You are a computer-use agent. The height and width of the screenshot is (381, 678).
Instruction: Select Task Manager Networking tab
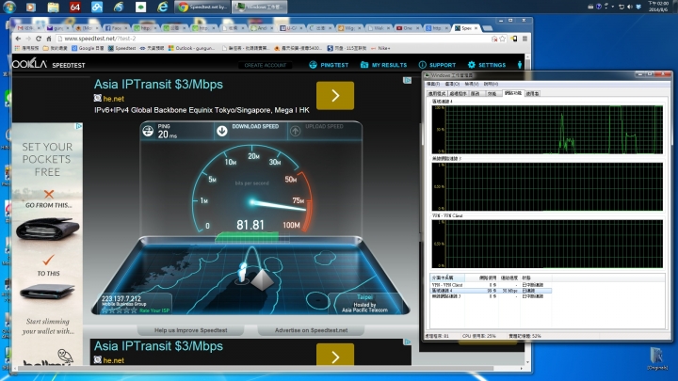pos(513,93)
